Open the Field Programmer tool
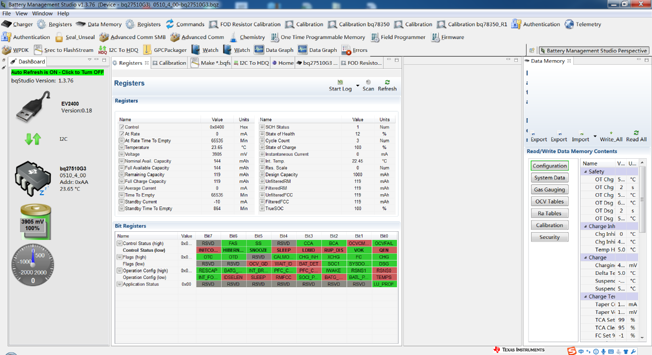This screenshot has height=355, width=652. 397,37
